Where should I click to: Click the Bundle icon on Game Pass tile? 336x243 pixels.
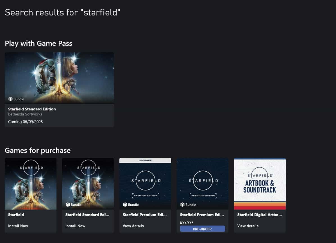pos(10,99)
